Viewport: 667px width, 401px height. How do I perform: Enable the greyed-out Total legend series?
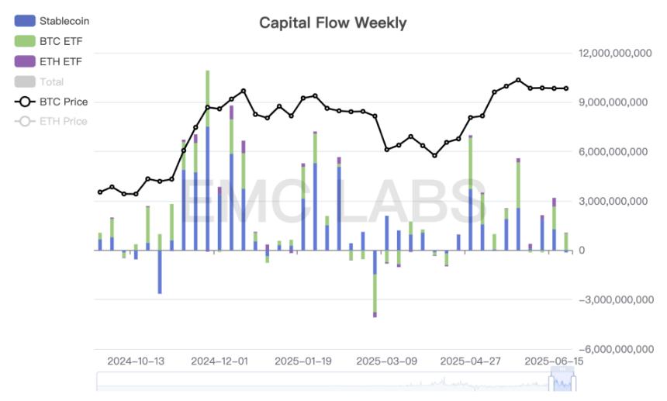point(39,81)
